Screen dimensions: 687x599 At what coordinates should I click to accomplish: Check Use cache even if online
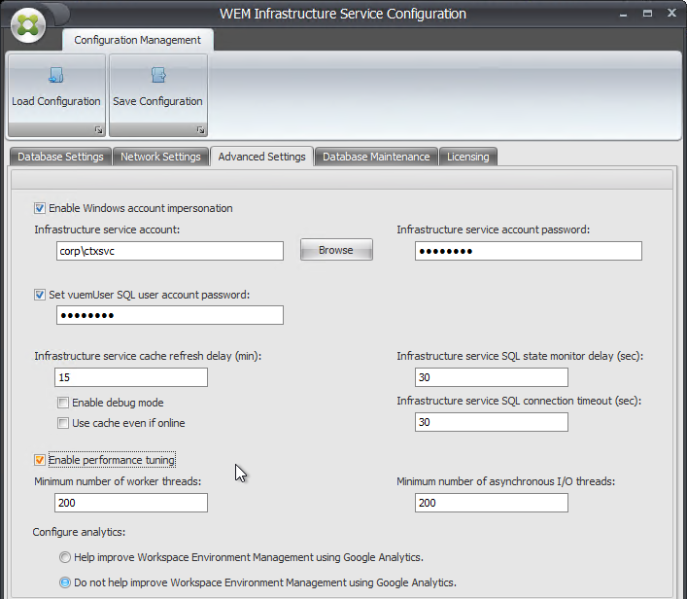point(63,423)
